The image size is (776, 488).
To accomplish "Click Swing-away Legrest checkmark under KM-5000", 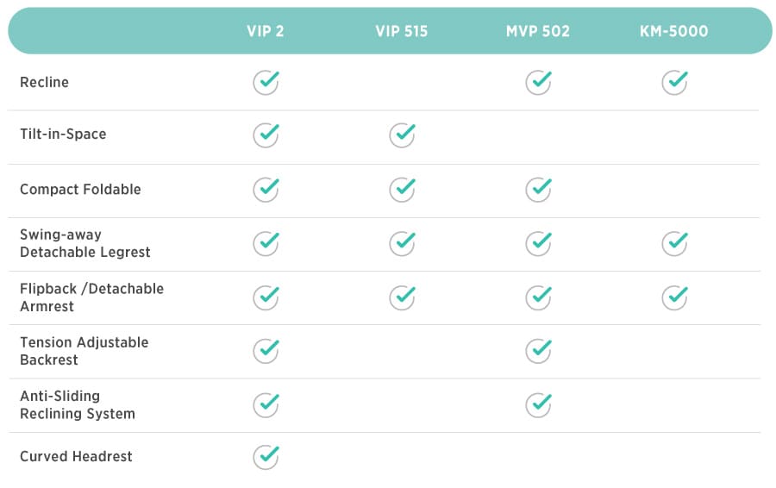I will pyautogui.click(x=674, y=243).
